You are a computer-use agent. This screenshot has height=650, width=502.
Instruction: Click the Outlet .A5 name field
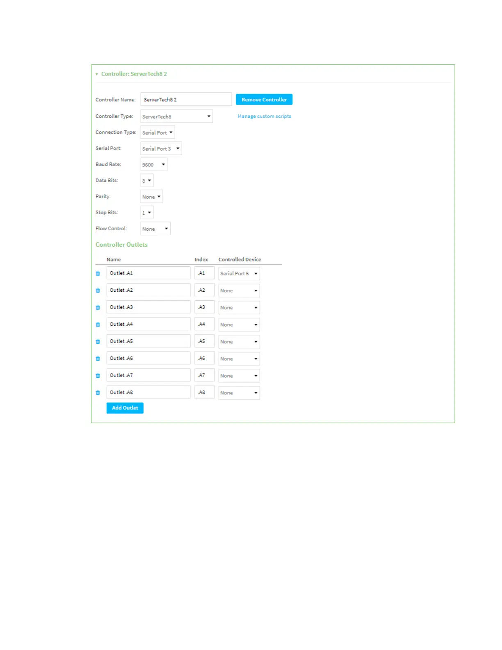click(x=148, y=341)
